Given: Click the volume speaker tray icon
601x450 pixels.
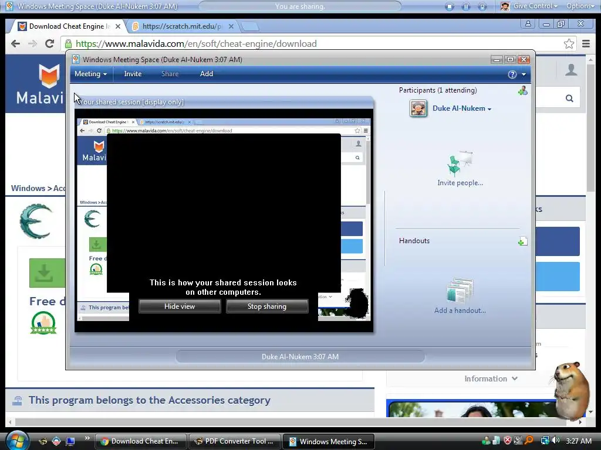Looking at the screenshot, I should (556, 441).
